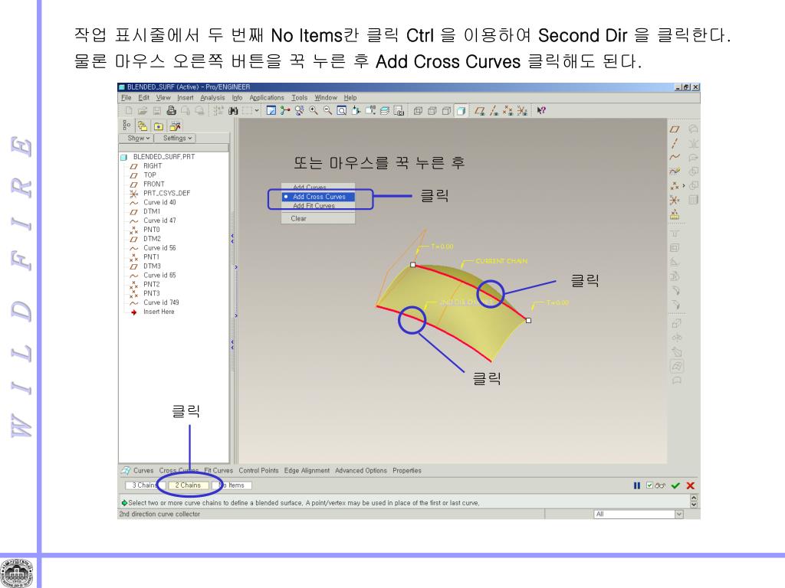785x588 pixels.
Task: Switch to Model Tree navigator tab
Action: (x=126, y=126)
